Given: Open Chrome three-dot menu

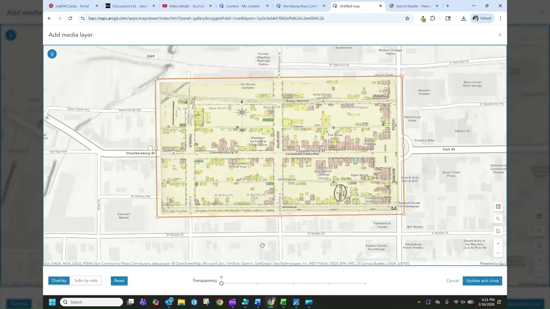Looking at the screenshot, I should 500,18.
